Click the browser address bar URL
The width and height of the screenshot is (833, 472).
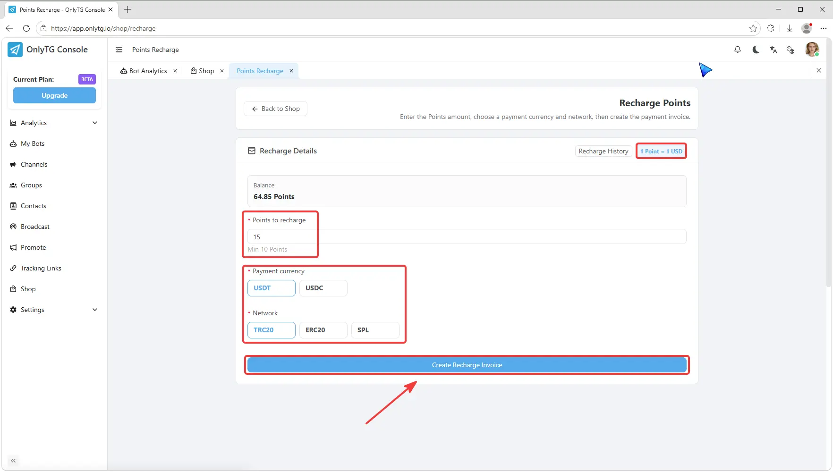pos(103,28)
